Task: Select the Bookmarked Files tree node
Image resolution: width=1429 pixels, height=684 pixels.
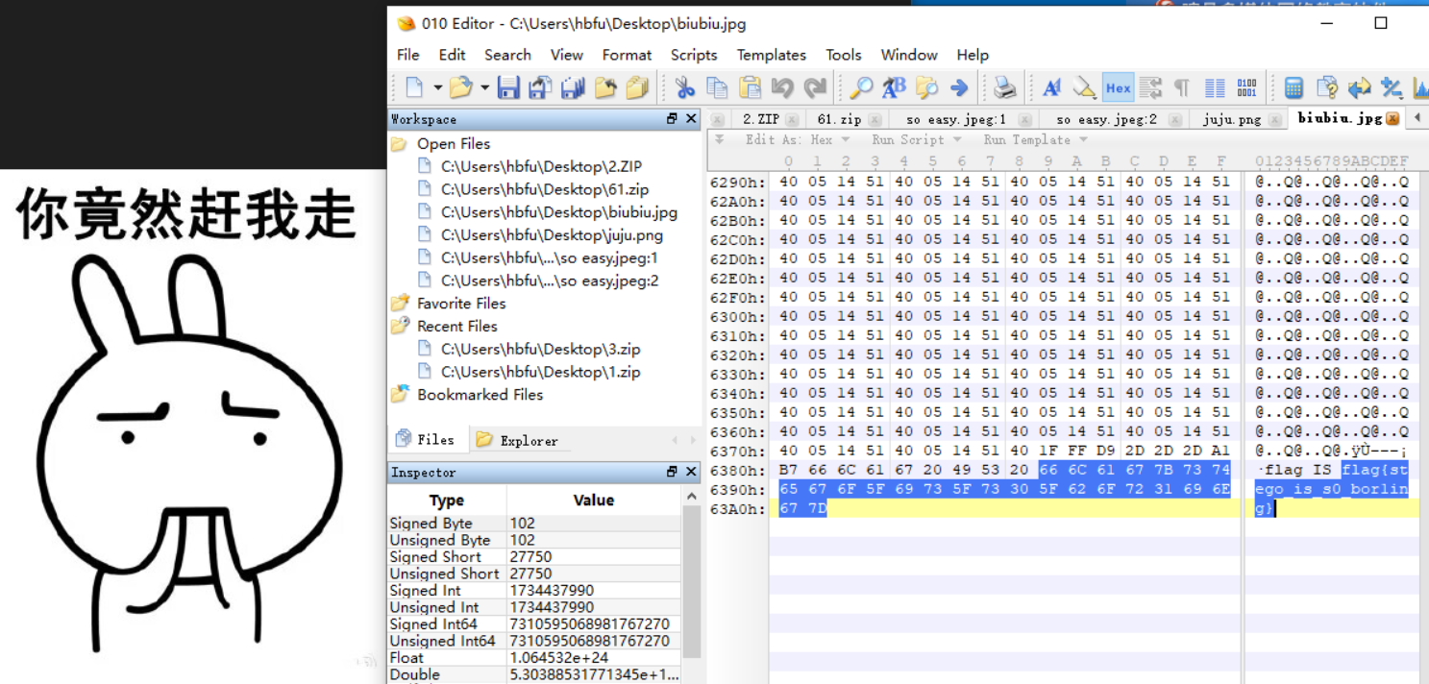Action: [x=480, y=395]
